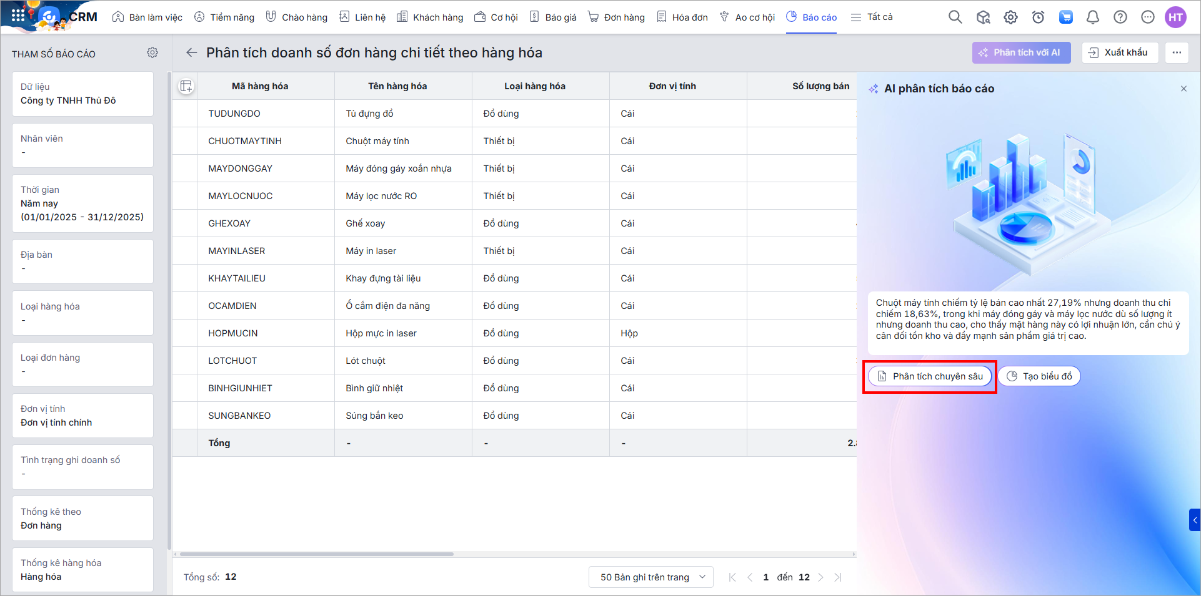
Task: Open the Đơn hàng tab
Action: (616, 17)
